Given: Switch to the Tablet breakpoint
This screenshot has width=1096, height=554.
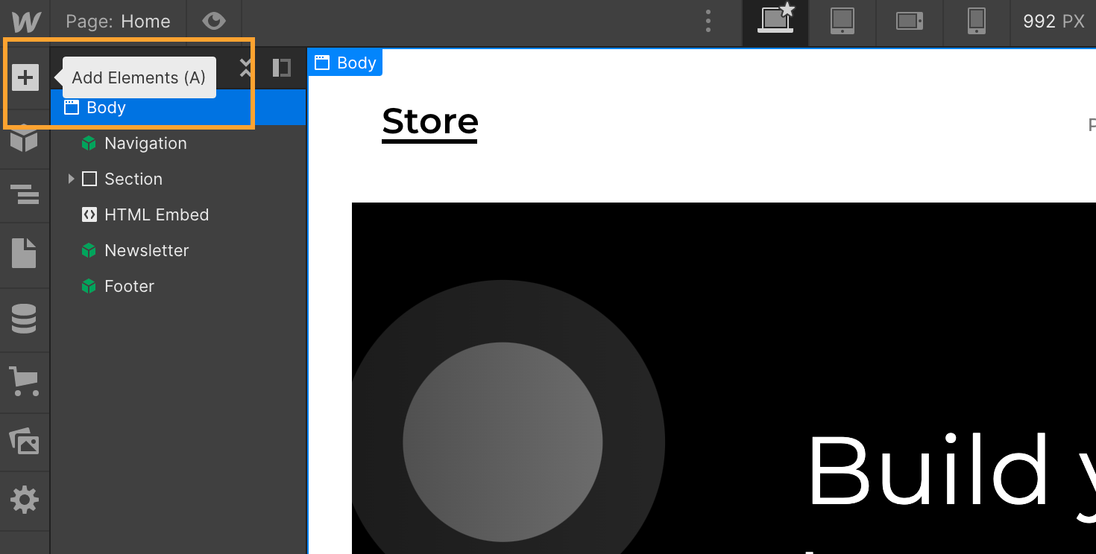Looking at the screenshot, I should (842, 22).
